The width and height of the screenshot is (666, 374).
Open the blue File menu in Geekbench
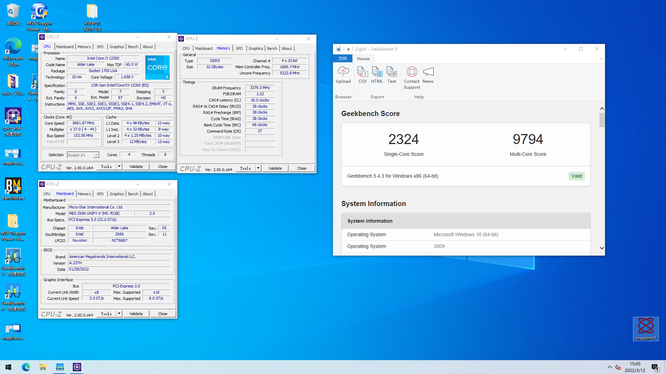343,59
